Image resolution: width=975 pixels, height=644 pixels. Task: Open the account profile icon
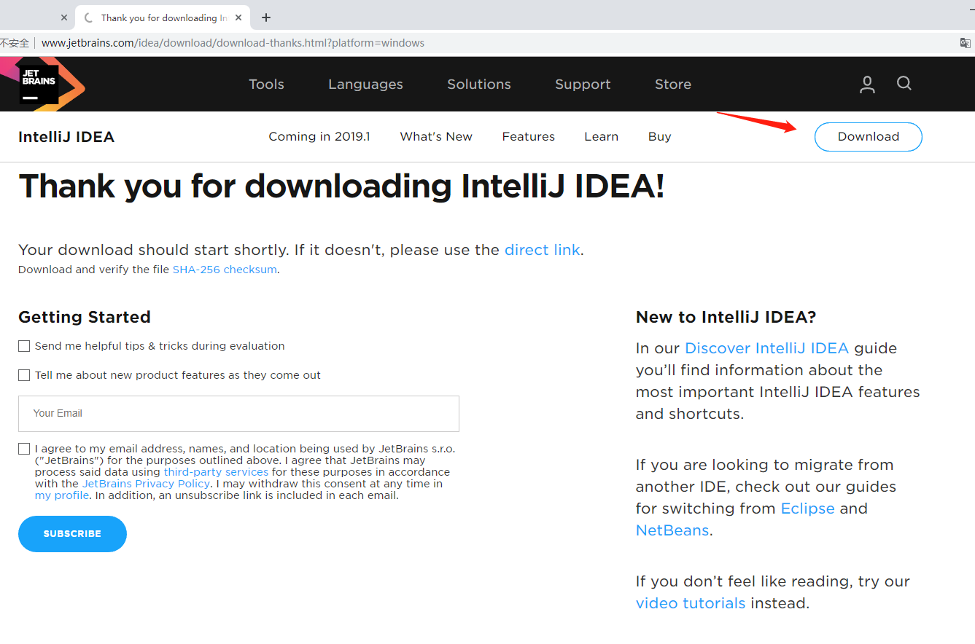coord(867,85)
